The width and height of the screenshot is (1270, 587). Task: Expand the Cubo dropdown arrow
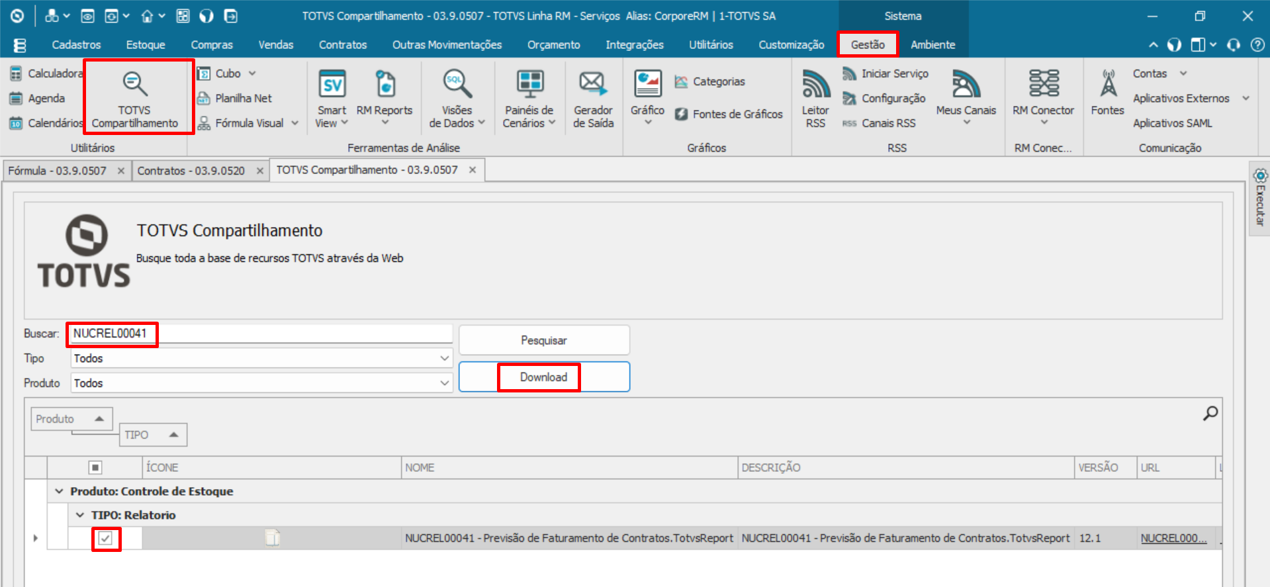(x=252, y=73)
